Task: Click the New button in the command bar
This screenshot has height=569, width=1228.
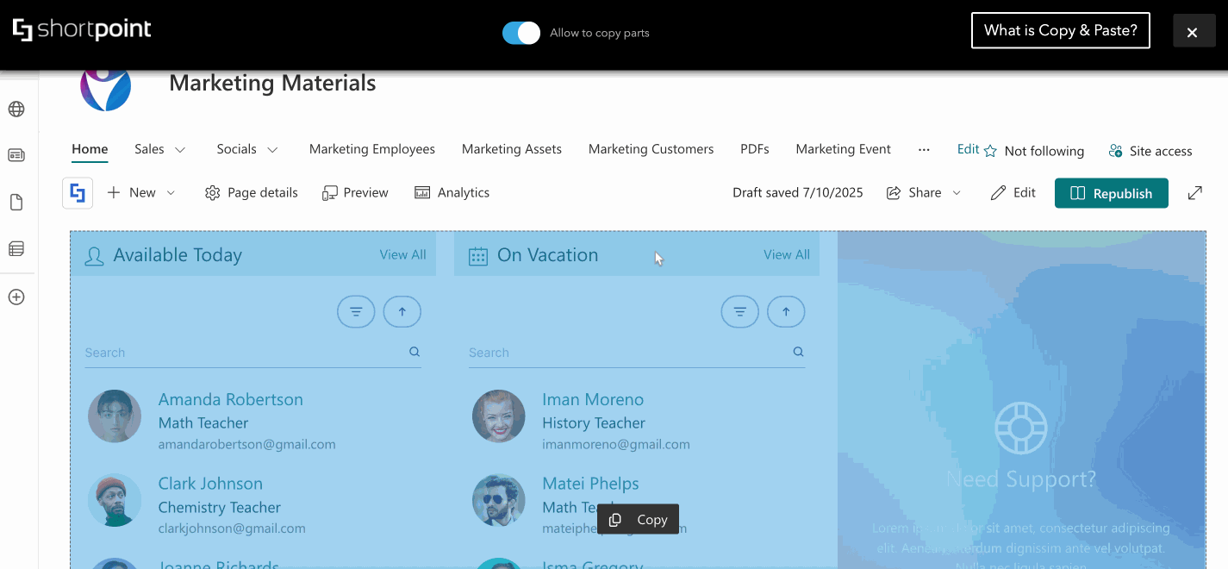Action: pos(132,193)
